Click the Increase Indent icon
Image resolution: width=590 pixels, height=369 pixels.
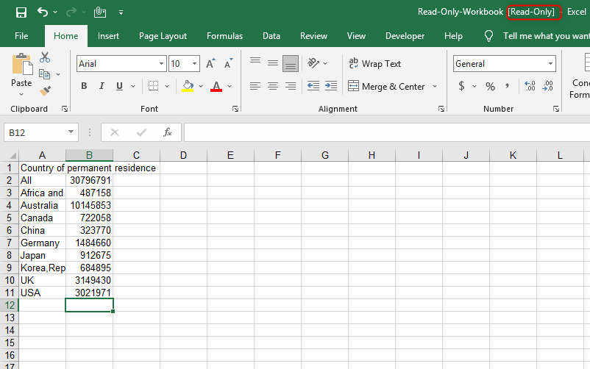click(x=330, y=86)
